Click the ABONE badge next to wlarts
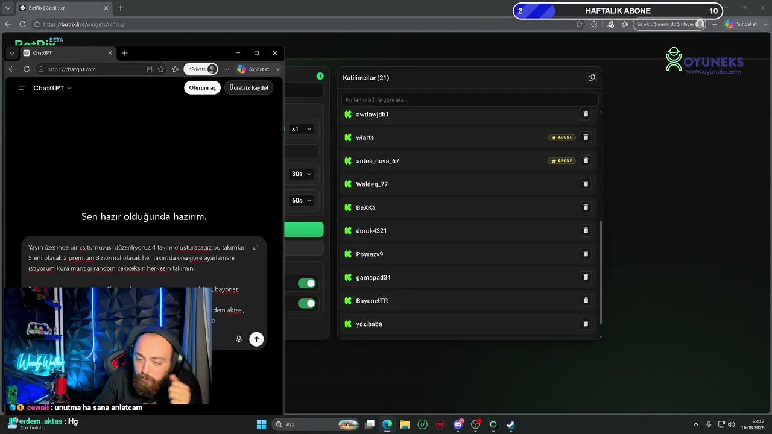Screen dimensions: 772x434 (562, 137)
